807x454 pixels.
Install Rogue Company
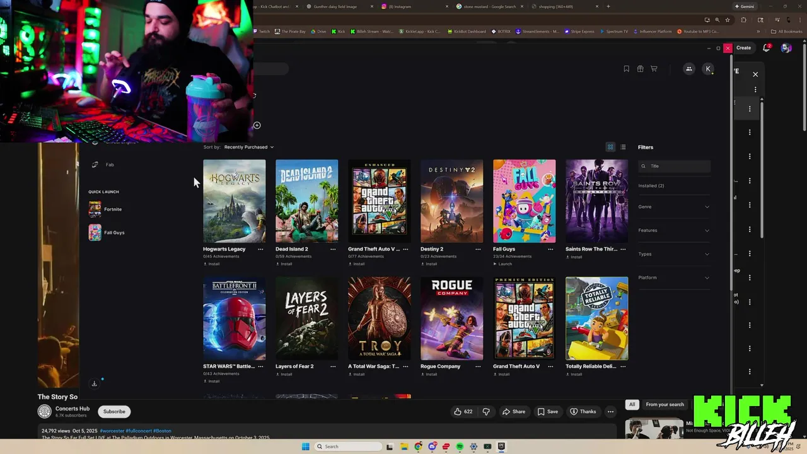[x=429, y=375]
